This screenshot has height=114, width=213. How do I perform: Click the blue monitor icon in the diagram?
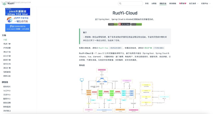pyautogui.click(x=82, y=80)
